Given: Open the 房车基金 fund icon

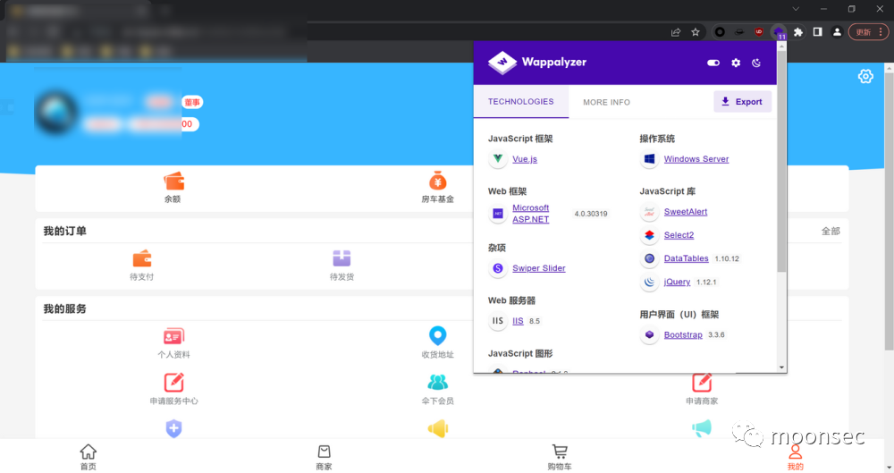Looking at the screenshot, I should (438, 187).
